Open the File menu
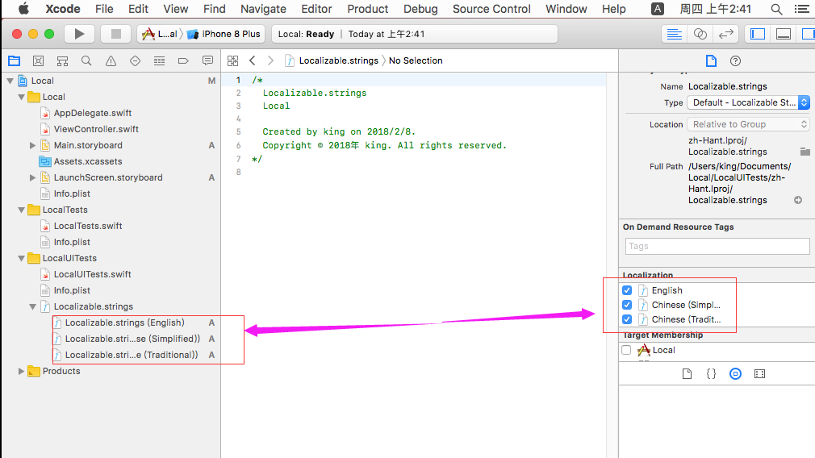 (x=104, y=9)
